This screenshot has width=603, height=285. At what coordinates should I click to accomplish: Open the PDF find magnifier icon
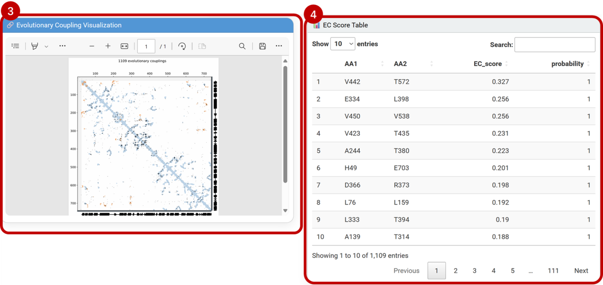point(242,46)
